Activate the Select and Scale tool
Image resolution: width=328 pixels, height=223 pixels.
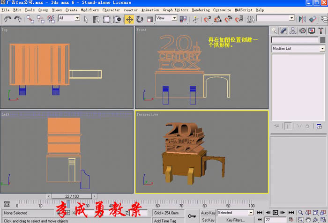(x=150, y=20)
